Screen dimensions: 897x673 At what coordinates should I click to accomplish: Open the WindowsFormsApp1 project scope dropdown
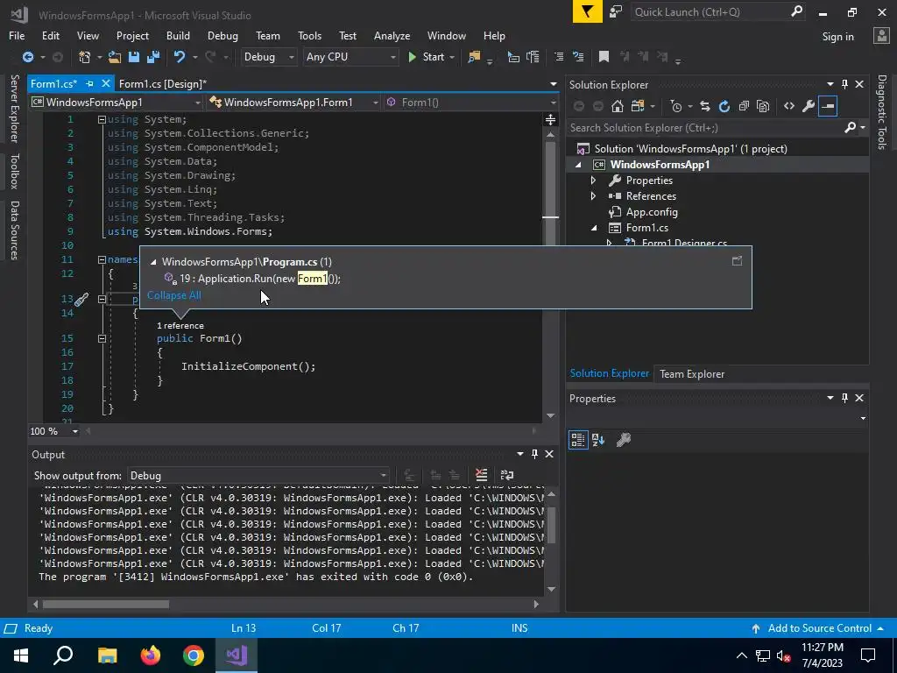coord(117,103)
